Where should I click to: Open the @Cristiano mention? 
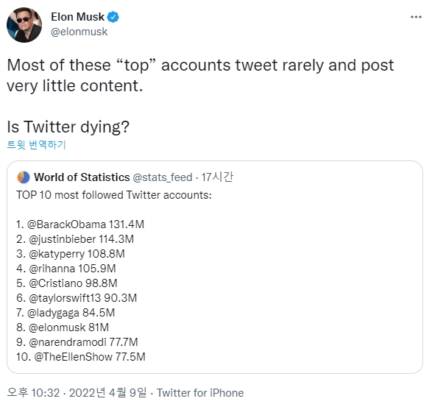pos(55,283)
